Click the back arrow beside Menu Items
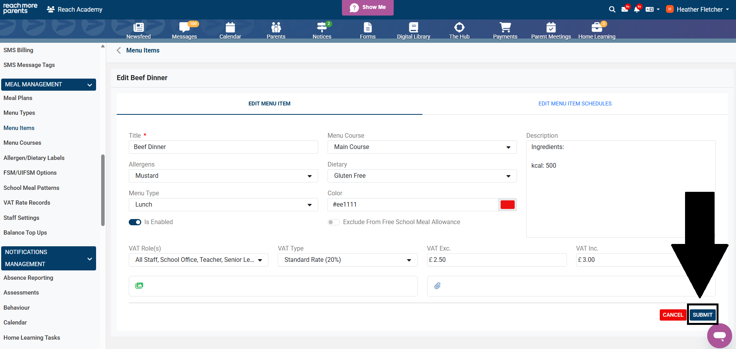This screenshot has width=736, height=349. pyautogui.click(x=119, y=51)
